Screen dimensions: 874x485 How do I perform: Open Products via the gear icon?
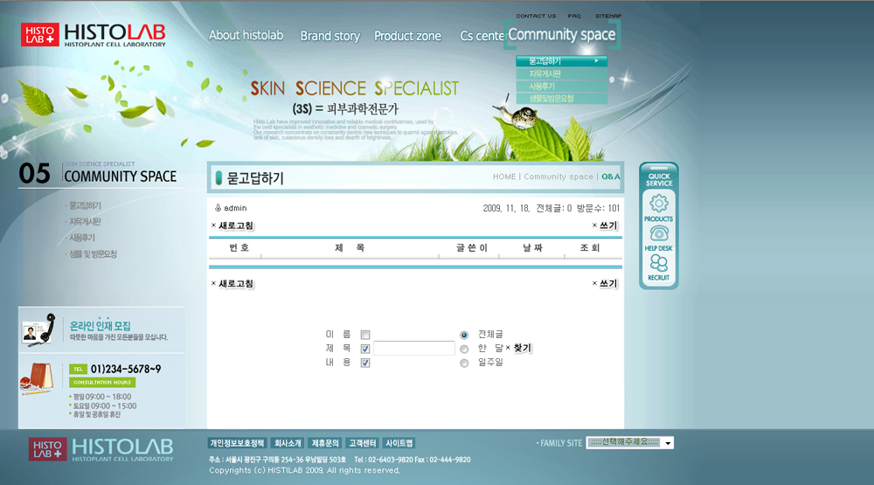tap(658, 206)
